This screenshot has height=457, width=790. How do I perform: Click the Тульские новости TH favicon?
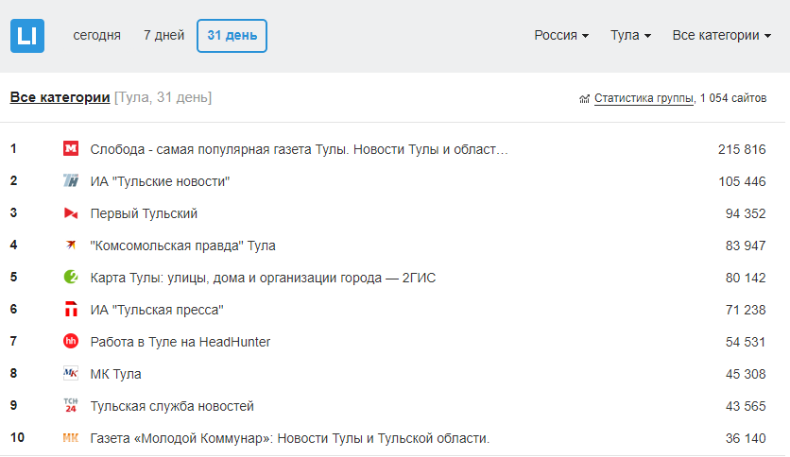pos(71,180)
